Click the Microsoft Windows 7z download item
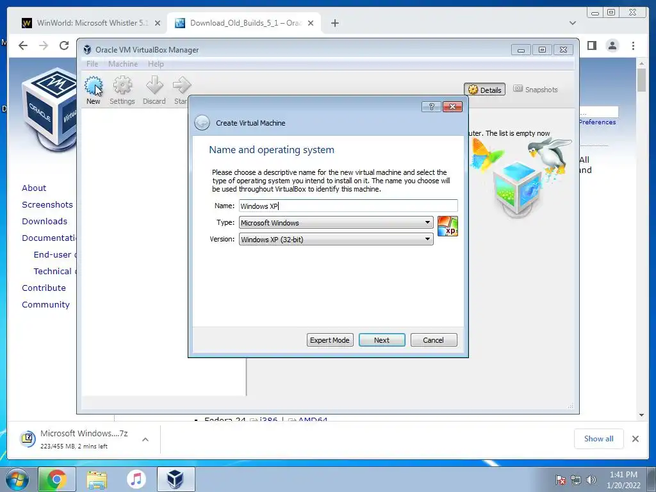 [84, 439]
